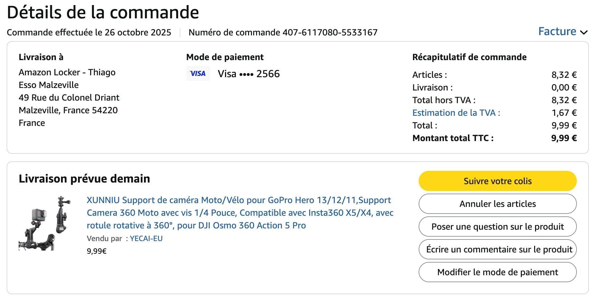The image size is (593, 298).
Task: Click the Détails de la commande heading
Action: click(103, 12)
